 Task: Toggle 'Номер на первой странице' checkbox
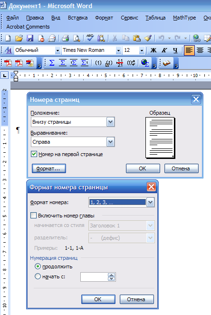34,154
